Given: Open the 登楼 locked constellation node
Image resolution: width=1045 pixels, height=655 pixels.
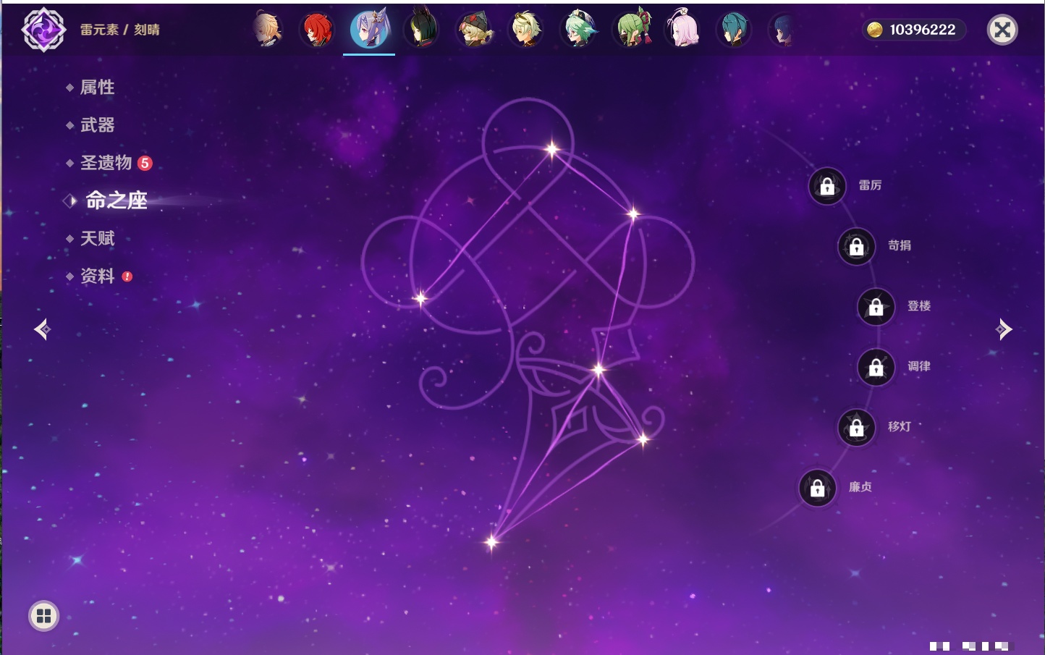Looking at the screenshot, I should [876, 307].
